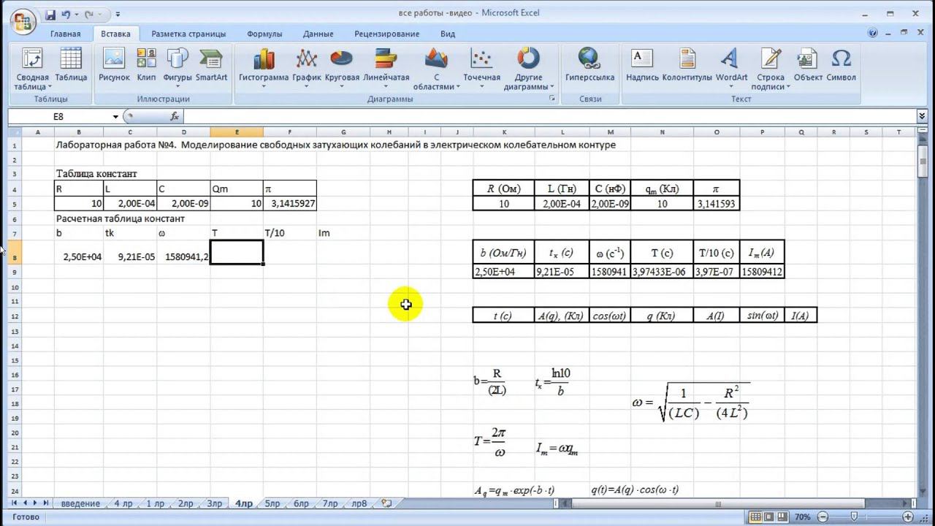
Task: Open the Данные ribbon tab
Action: 318,34
